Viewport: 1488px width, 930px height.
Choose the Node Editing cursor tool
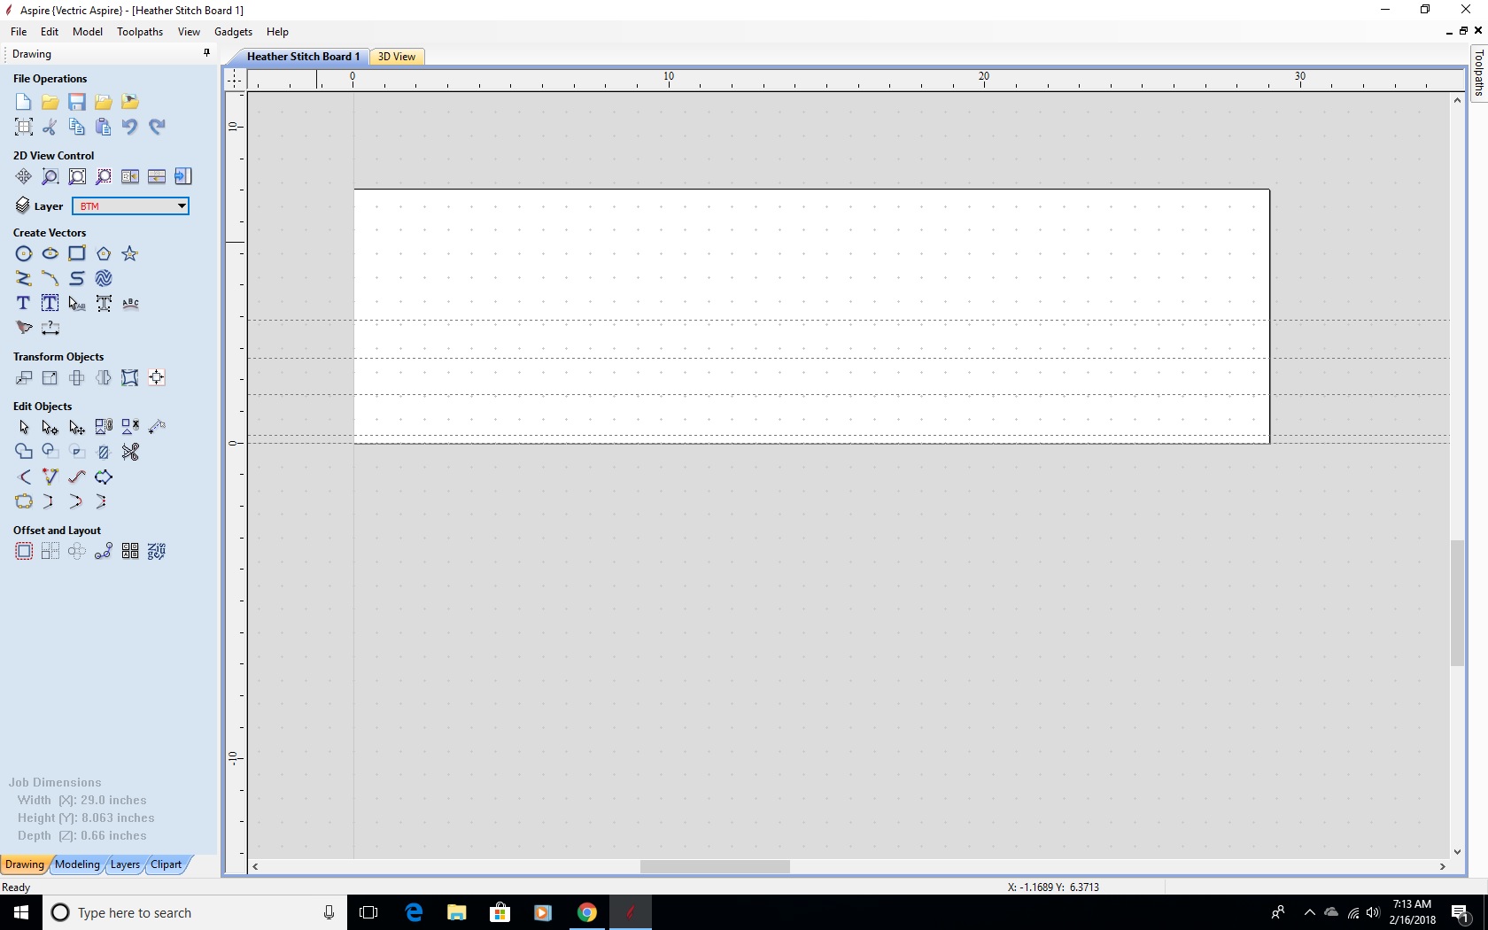click(x=50, y=428)
